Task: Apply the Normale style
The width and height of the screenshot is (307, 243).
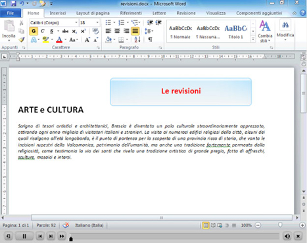Action: click(180, 31)
